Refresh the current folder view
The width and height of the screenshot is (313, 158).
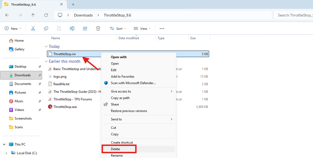coord(46,15)
